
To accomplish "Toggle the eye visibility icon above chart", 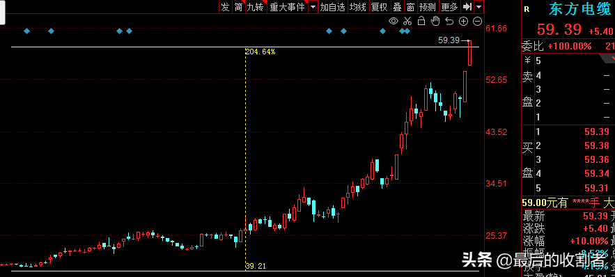I will [x=394, y=21].
